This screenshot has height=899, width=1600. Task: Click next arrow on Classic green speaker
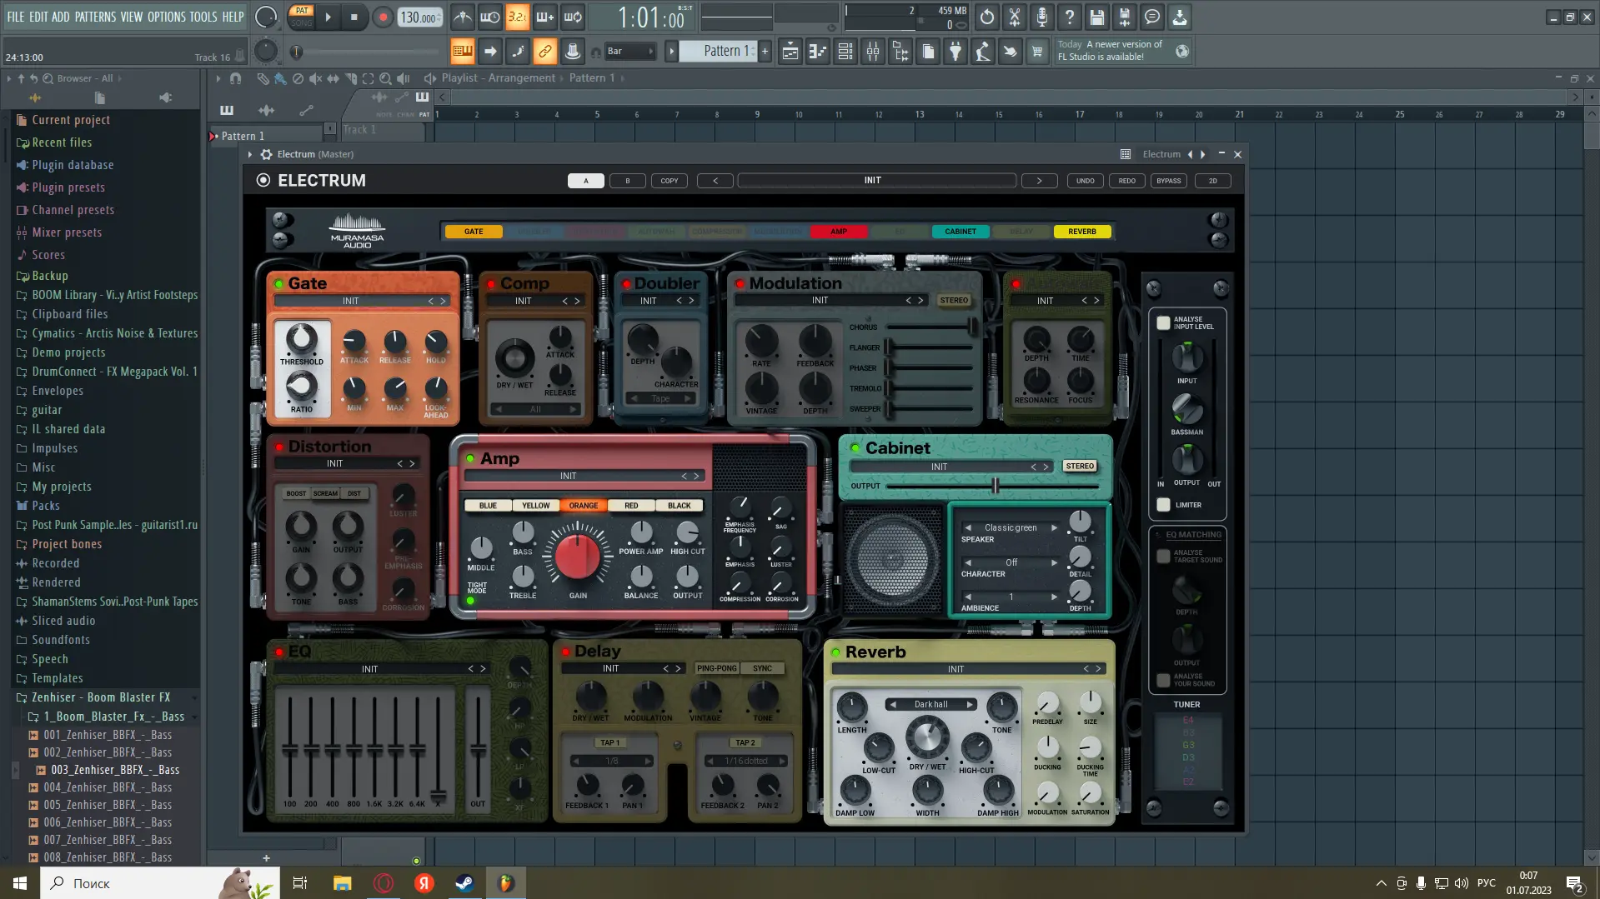pyautogui.click(x=1054, y=527)
